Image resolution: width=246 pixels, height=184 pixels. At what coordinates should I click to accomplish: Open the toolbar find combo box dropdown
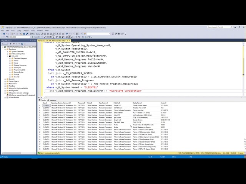click(109, 34)
